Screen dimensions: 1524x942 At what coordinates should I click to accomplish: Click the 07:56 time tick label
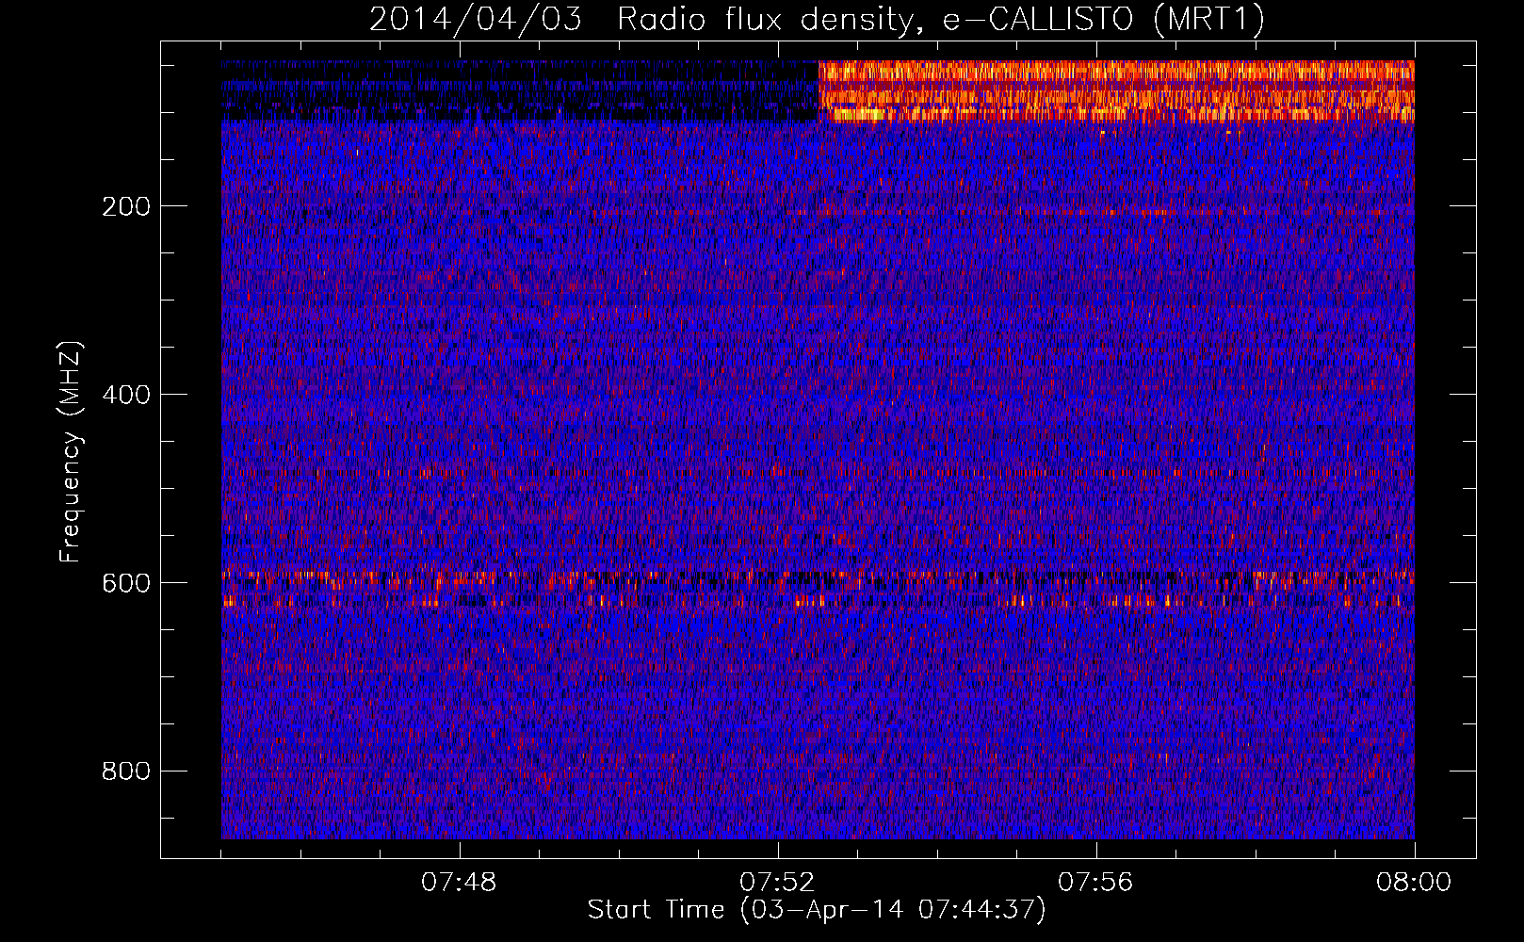click(x=1095, y=883)
